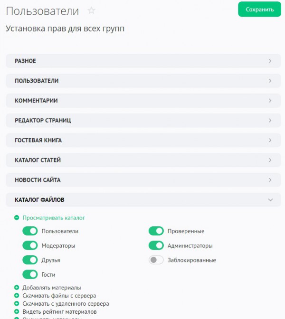The image size is (285, 319).
Task: Collapse Просматривать каталог with the minus icon
Action: tap(17, 218)
